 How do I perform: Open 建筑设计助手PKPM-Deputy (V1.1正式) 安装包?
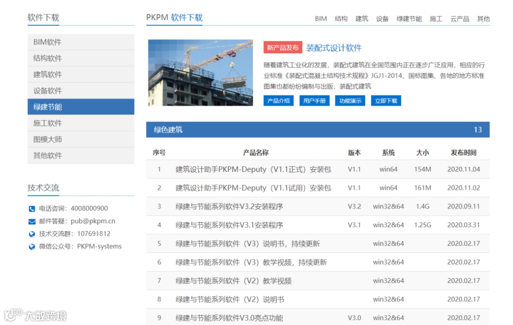[x=253, y=169]
